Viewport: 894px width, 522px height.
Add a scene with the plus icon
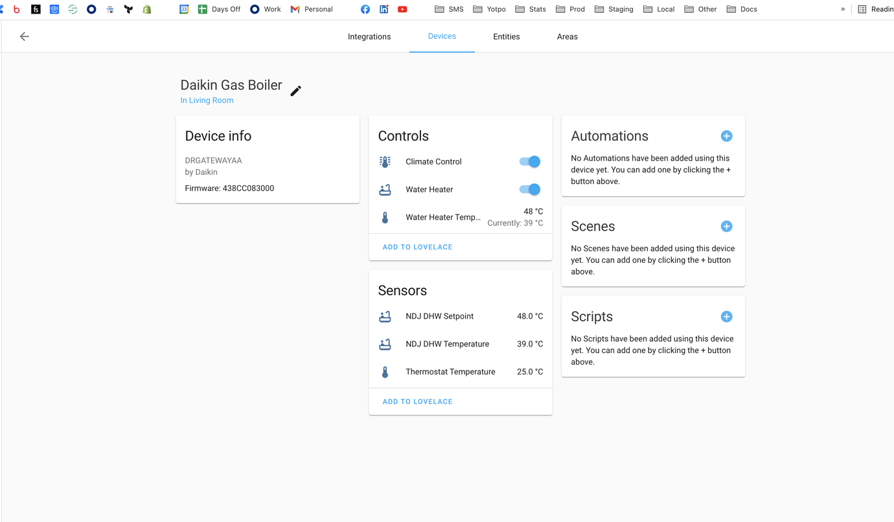(726, 227)
